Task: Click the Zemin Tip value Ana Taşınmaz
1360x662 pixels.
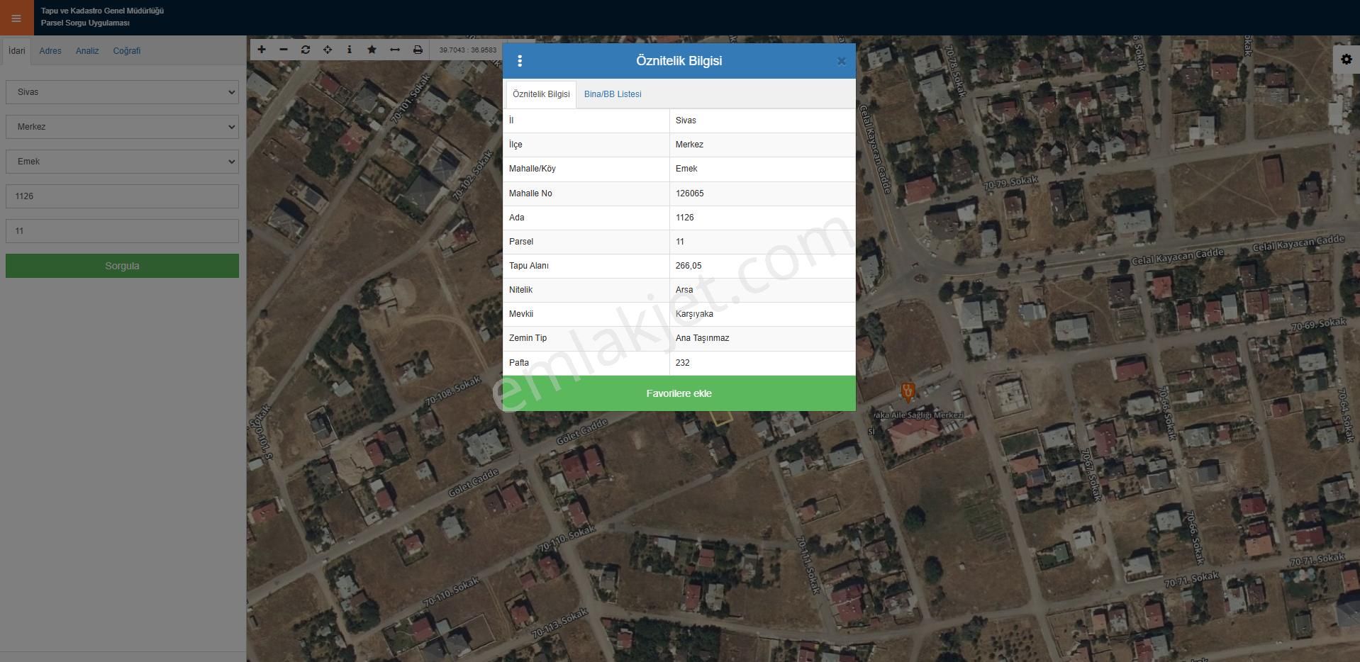Action: point(702,338)
